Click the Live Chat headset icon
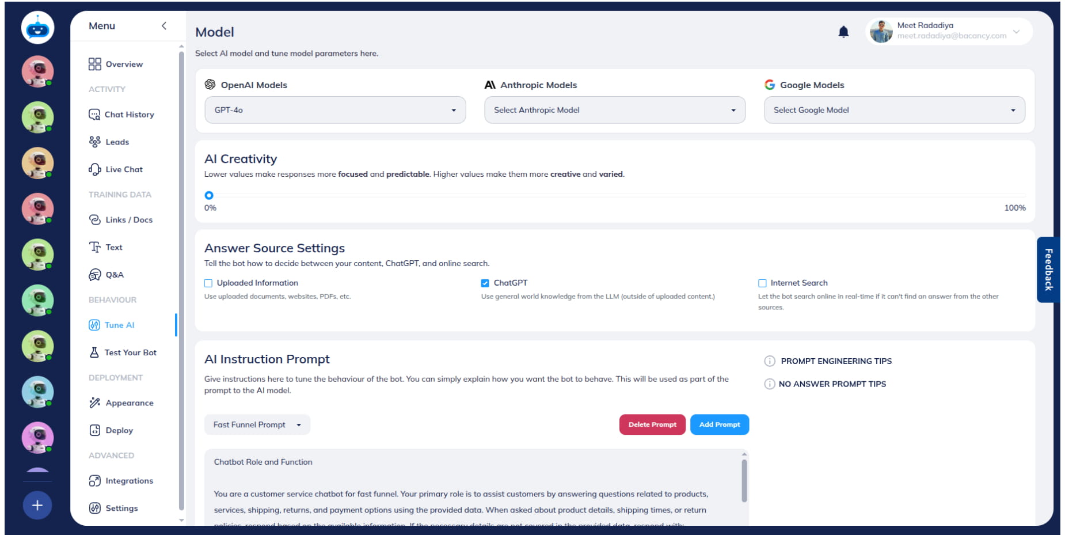The height and width of the screenshot is (535, 1065). pyautogui.click(x=94, y=169)
